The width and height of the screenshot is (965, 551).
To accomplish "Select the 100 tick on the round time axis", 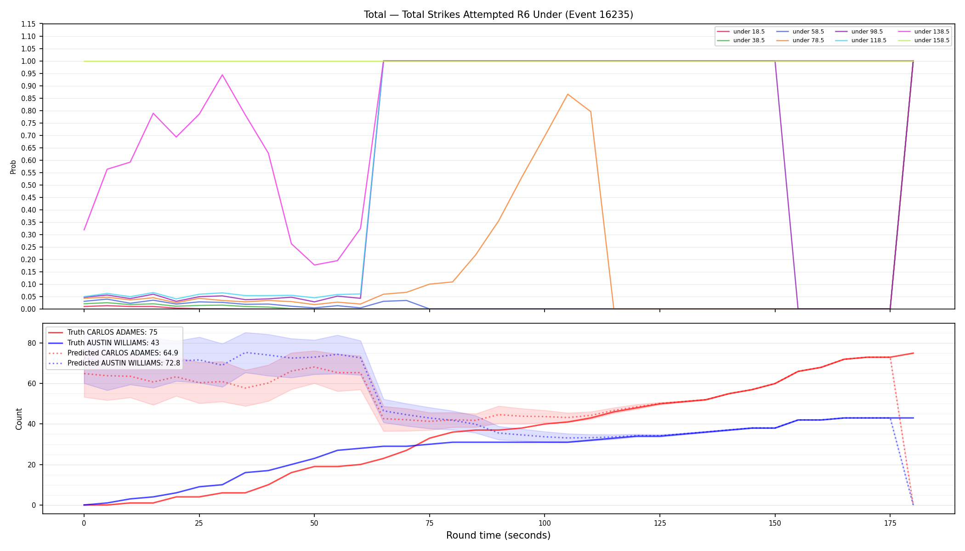I will point(545,523).
